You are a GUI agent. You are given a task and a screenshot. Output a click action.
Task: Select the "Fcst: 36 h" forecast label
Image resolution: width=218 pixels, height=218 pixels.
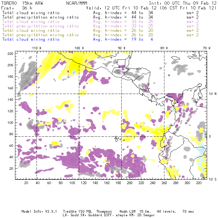click(16, 8)
